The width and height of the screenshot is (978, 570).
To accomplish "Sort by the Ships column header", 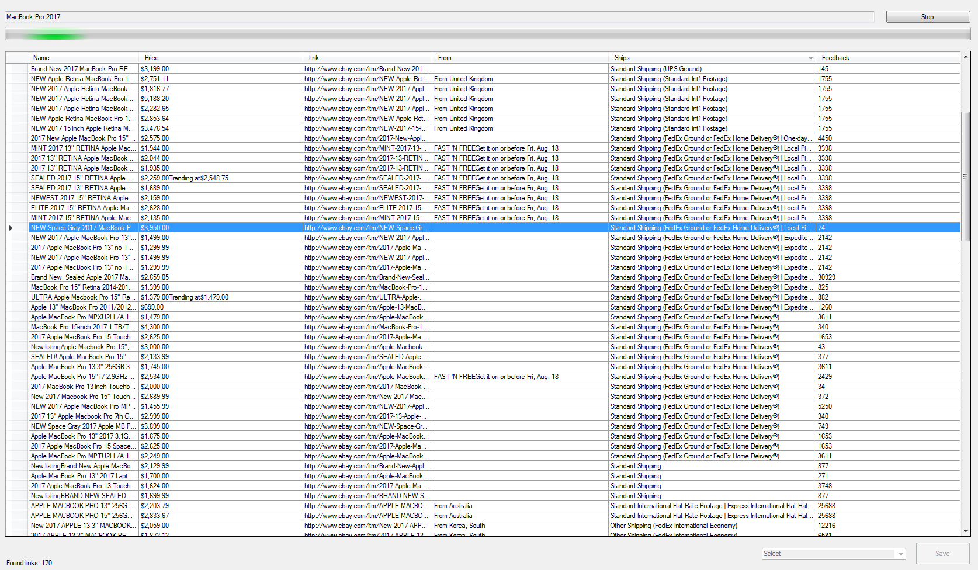I will pos(712,58).
